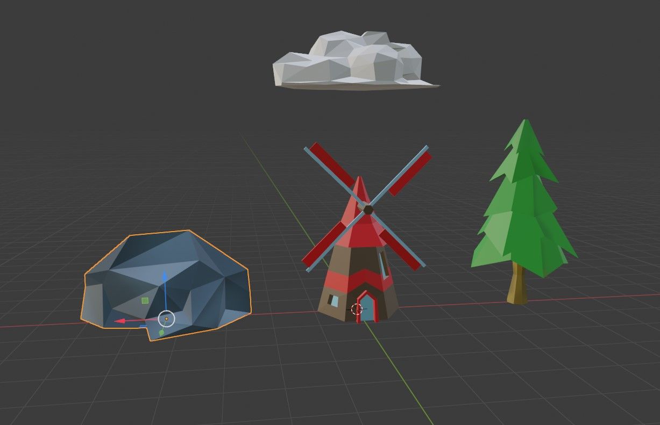The image size is (660, 425).
Task: Click the green Y-axis gizmo handle dot
Action: pos(162,333)
